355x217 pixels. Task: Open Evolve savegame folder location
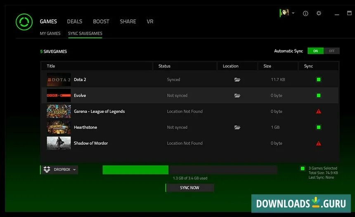[x=237, y=96]
